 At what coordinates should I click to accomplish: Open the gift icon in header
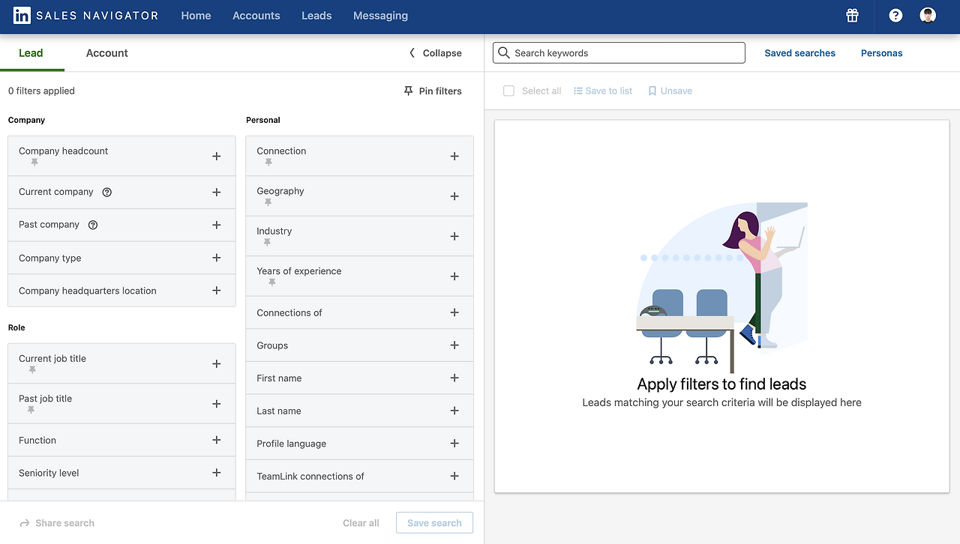tap(852, 16)
